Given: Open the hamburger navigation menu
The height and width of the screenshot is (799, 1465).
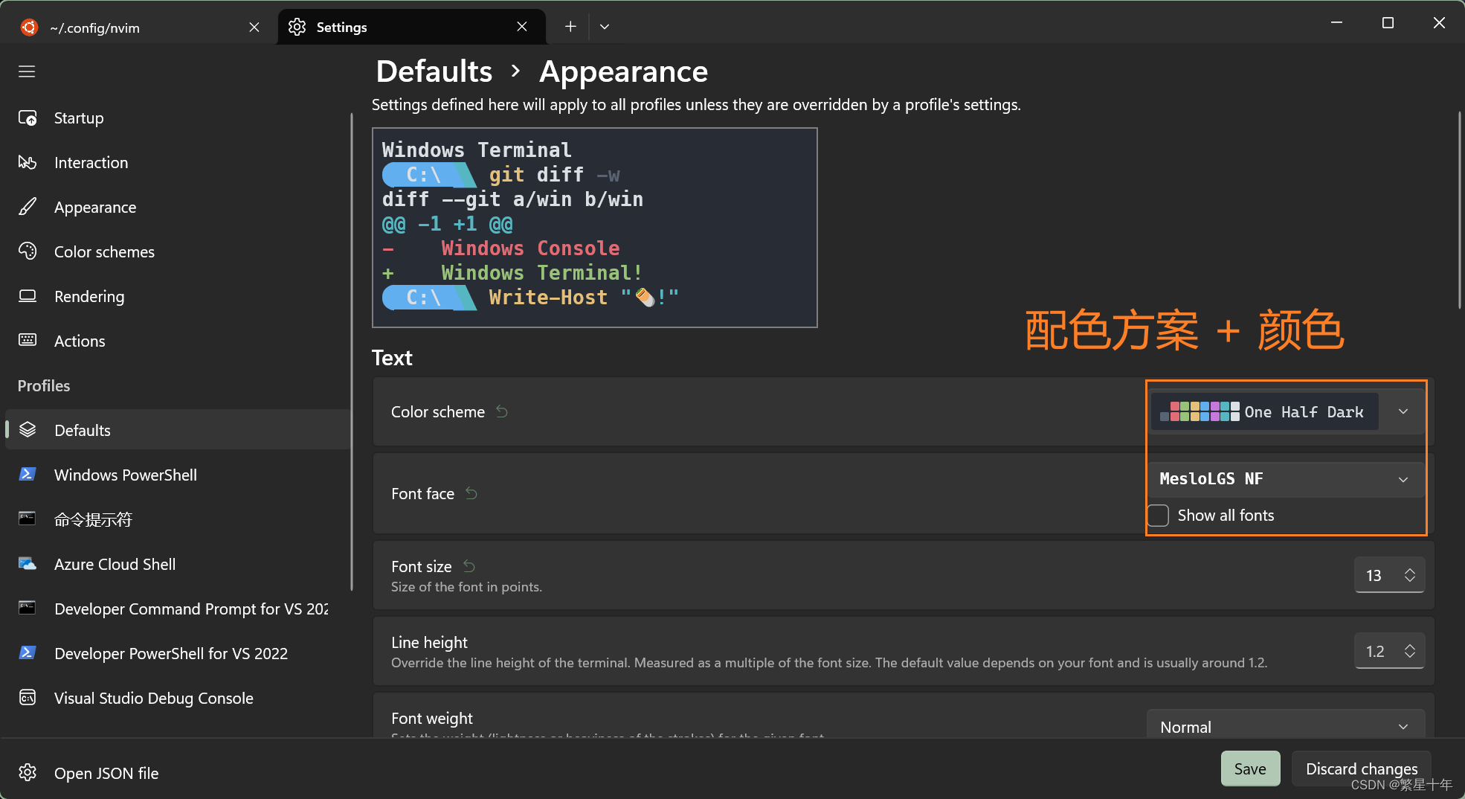Looking at the screenshot, I should pos(27,71).
